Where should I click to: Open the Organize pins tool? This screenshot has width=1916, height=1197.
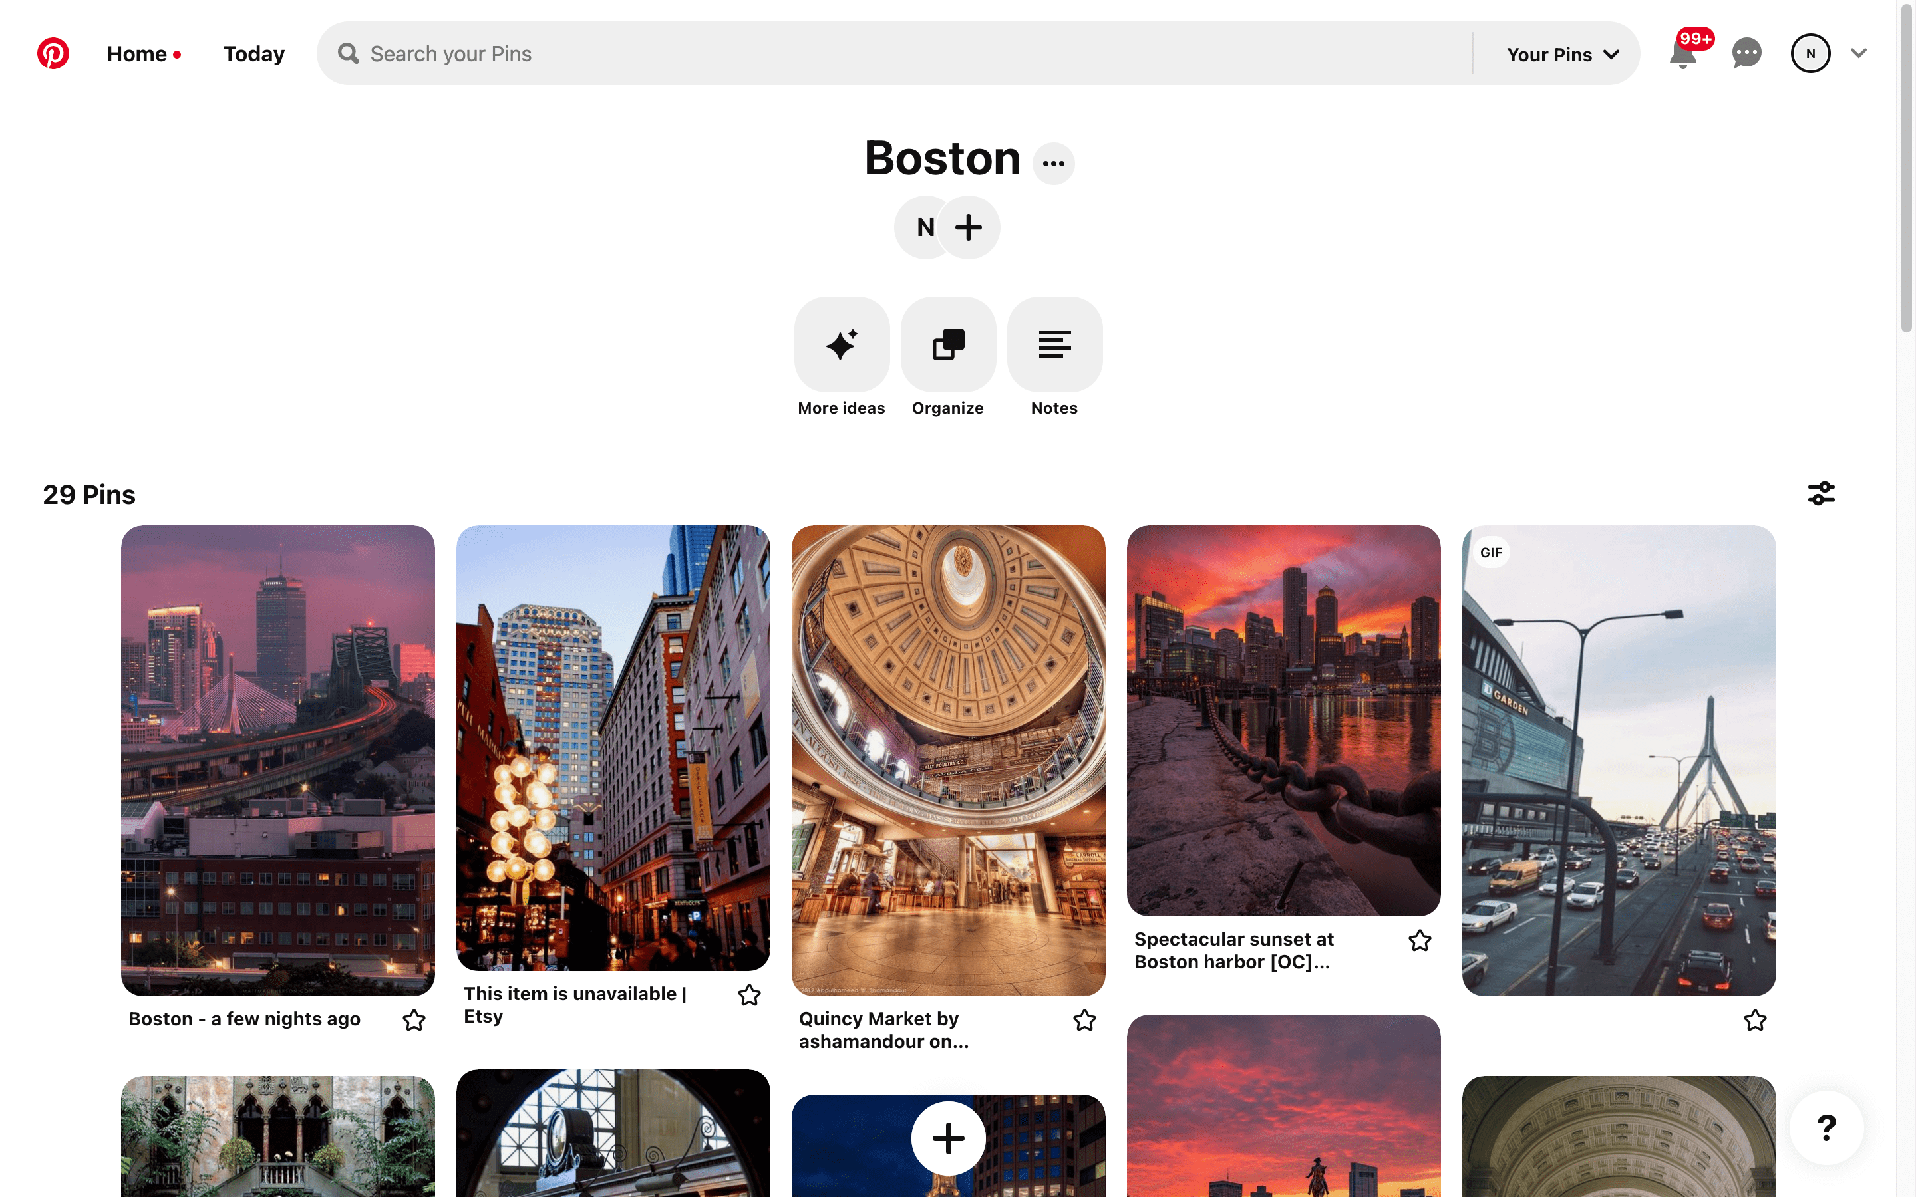coord(948,344)
